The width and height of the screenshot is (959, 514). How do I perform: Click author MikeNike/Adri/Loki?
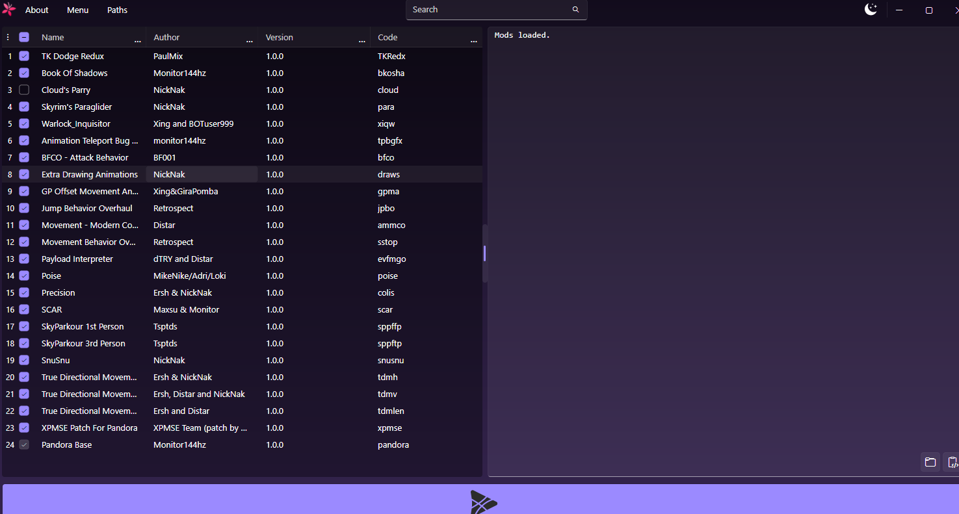(190, 276)
